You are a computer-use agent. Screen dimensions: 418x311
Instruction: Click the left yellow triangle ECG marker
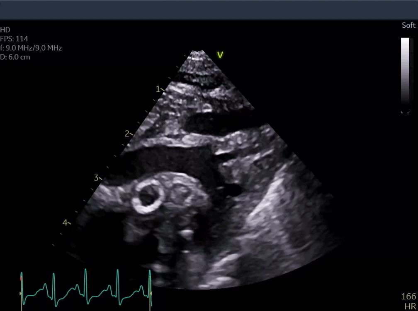(21, 293)
